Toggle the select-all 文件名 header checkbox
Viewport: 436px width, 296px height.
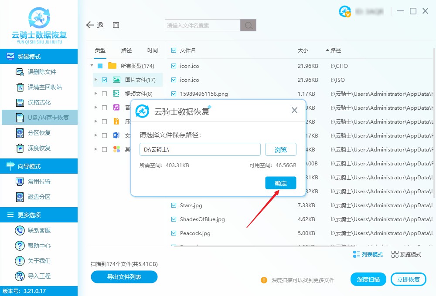tap(174, 50)
